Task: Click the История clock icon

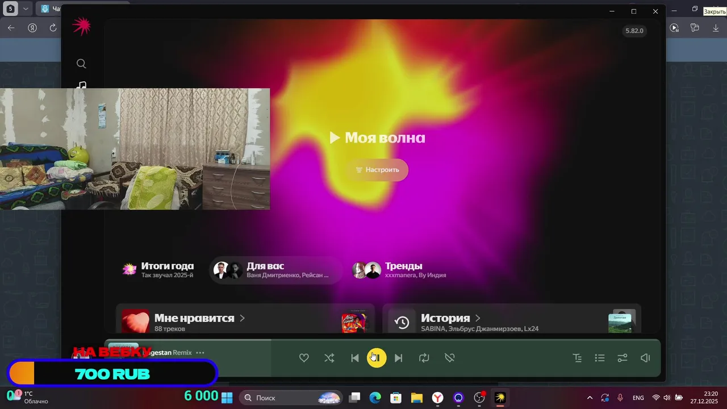Action: pos(402,322)
